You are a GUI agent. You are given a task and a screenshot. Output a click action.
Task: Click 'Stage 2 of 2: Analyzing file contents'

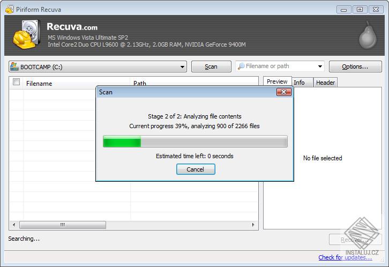click(x=194, y=116)
